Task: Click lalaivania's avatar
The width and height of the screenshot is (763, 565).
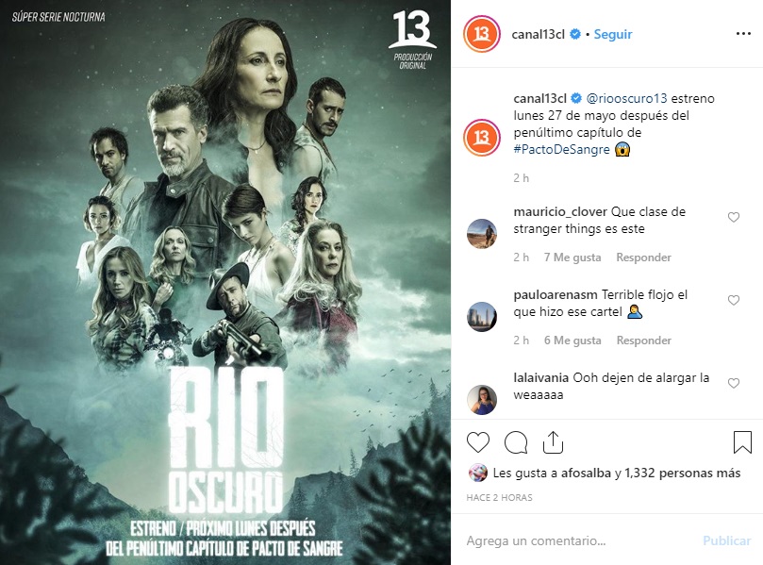Action: [482, 400]
